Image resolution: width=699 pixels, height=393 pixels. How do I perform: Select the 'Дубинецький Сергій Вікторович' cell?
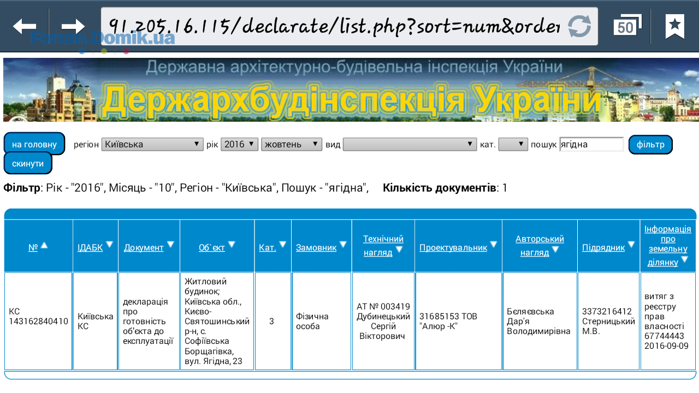[x=383, y=321]
